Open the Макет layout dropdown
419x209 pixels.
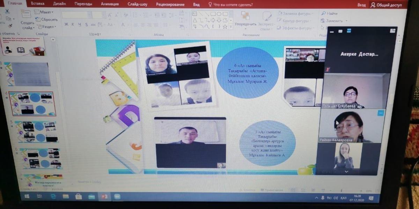point(44,12)
